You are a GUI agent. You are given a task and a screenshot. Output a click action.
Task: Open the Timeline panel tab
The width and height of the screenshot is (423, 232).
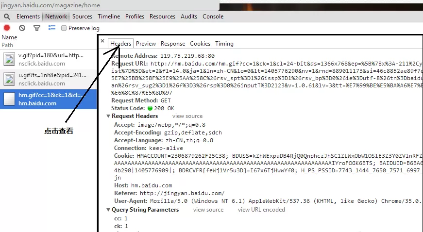pyautogui.click(x=109, y=17)
